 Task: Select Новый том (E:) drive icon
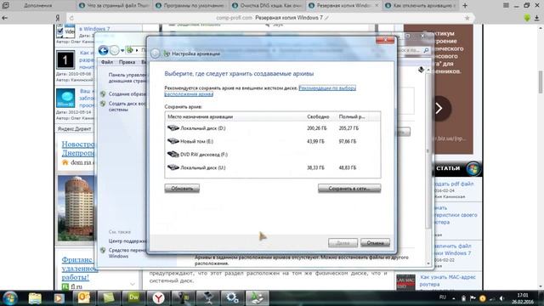pyautogui.click(x=173, y=141)
